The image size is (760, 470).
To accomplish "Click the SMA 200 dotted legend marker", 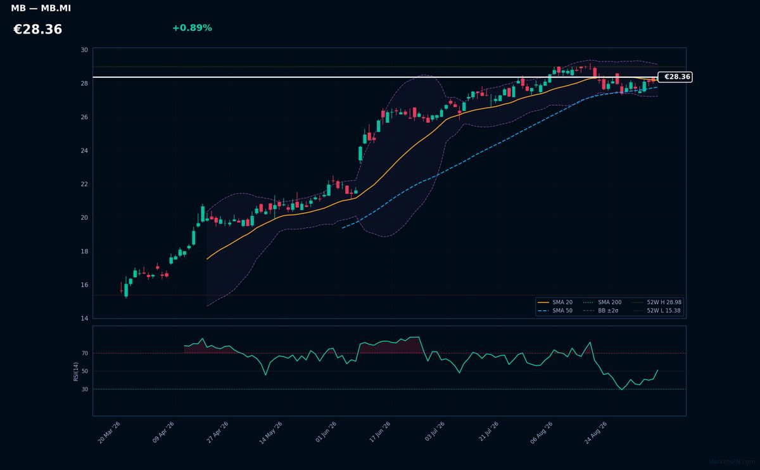I will click(589, 303).
